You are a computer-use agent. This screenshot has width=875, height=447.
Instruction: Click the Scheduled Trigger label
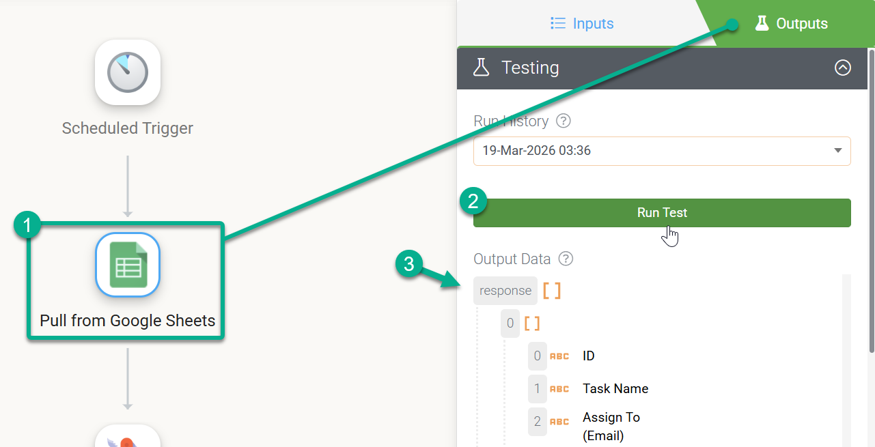coord(128,128)
